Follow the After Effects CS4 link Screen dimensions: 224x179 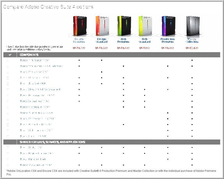pyautogui.click(x=36, y=113)
